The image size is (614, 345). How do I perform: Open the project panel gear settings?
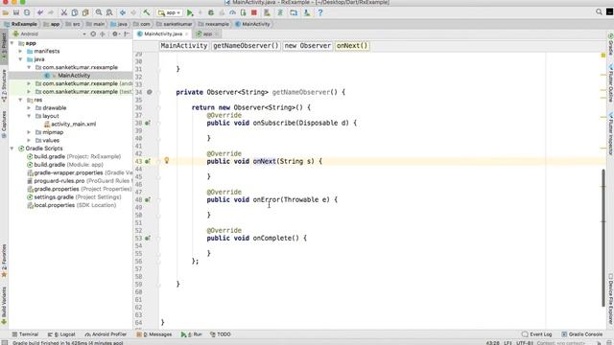coord(115,34)
